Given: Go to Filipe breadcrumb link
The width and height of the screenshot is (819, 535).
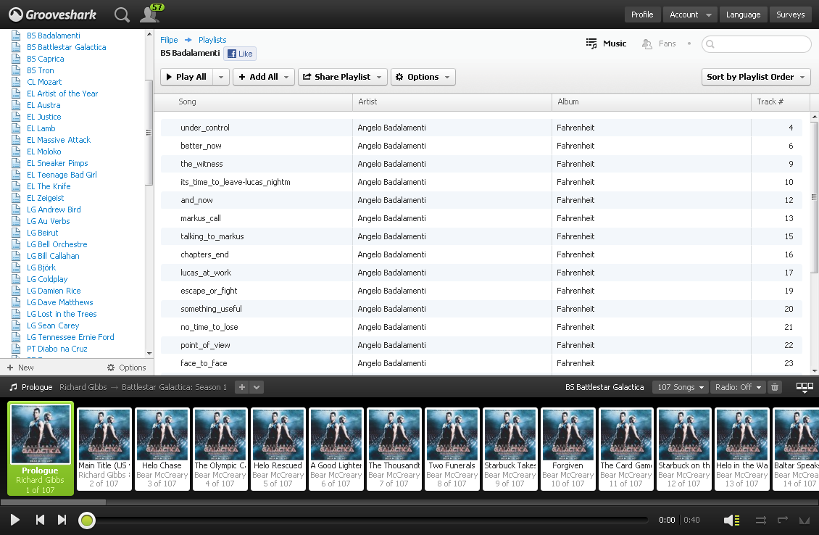Looking at the screenshot, I should pyautogui.click(x=169, y=40).
